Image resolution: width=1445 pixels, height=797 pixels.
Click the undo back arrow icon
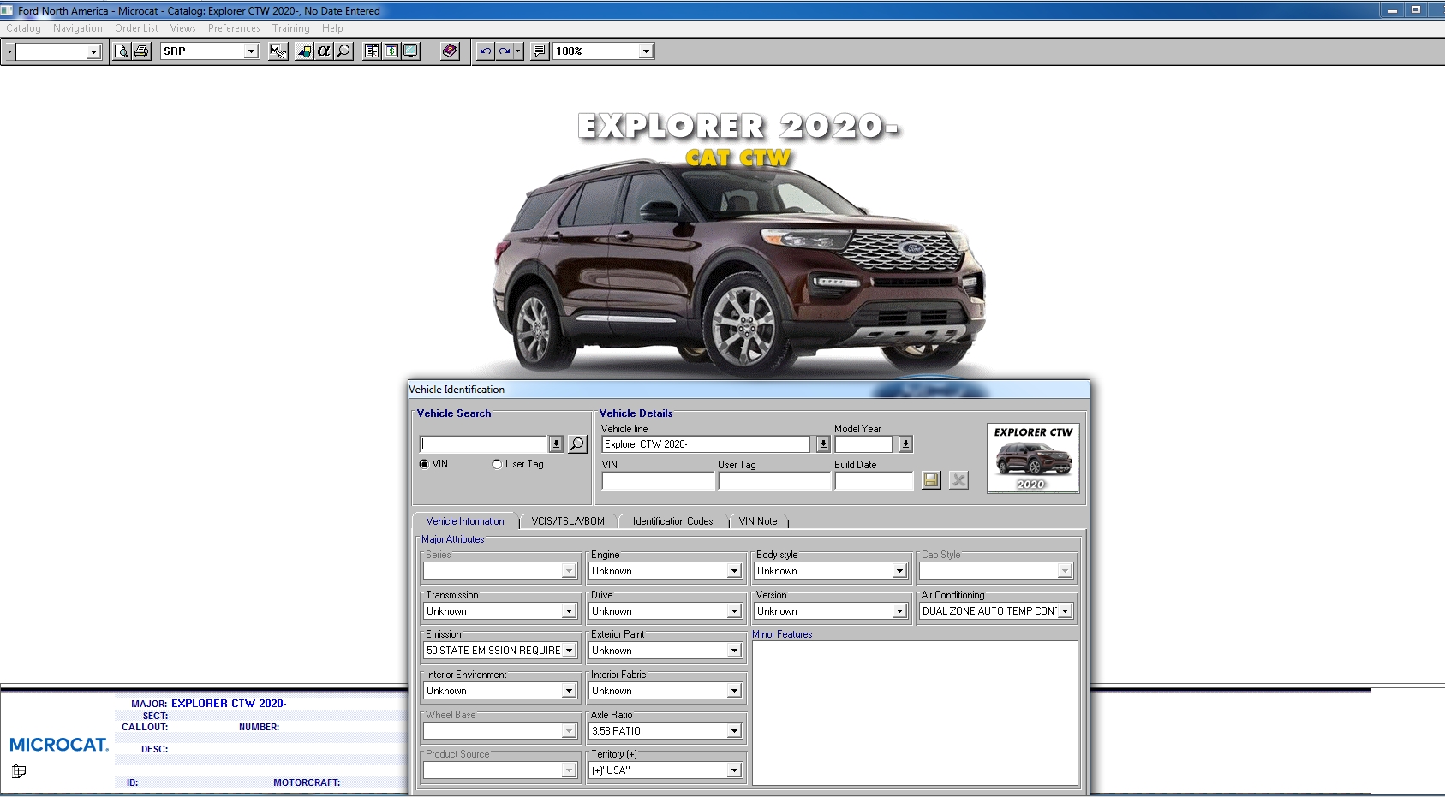(486, 51)
